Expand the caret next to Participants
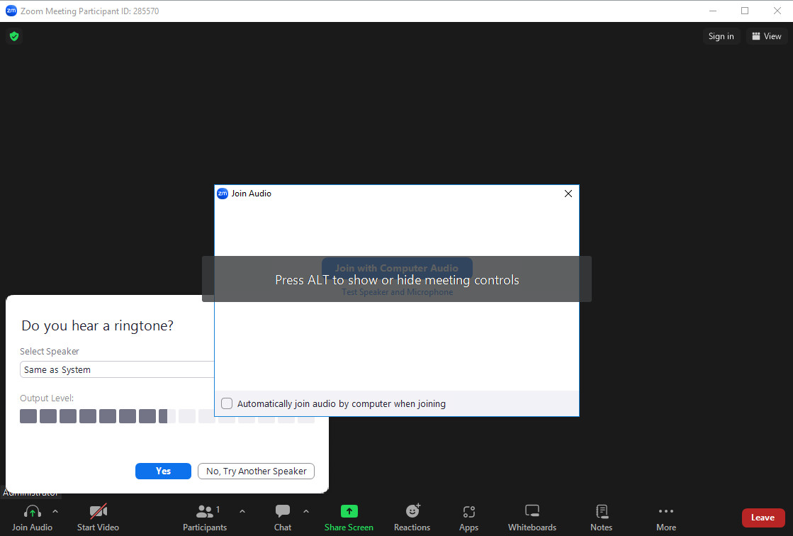The height and width of the screenshot is (536, 793). pyautogui.click(x=242, y=512)
